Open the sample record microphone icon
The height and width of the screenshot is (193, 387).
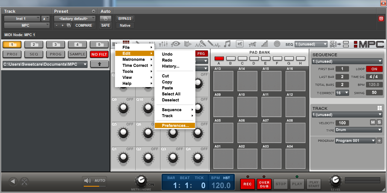tap(201, 44)
